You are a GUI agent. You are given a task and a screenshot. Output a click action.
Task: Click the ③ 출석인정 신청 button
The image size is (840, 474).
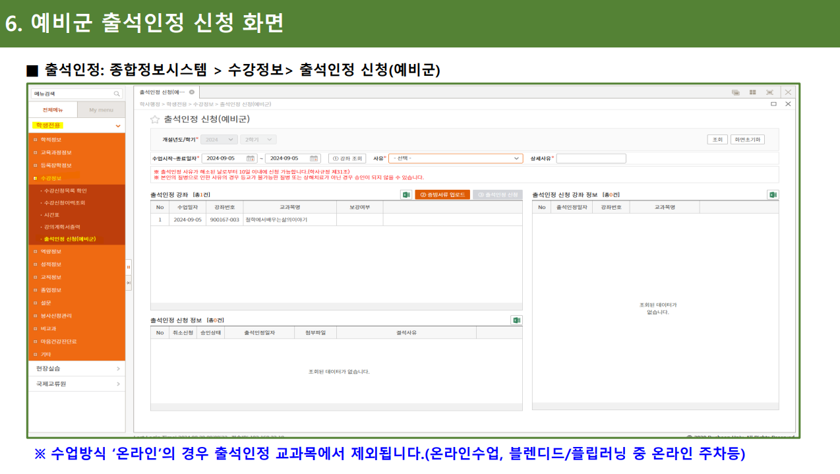498,194
